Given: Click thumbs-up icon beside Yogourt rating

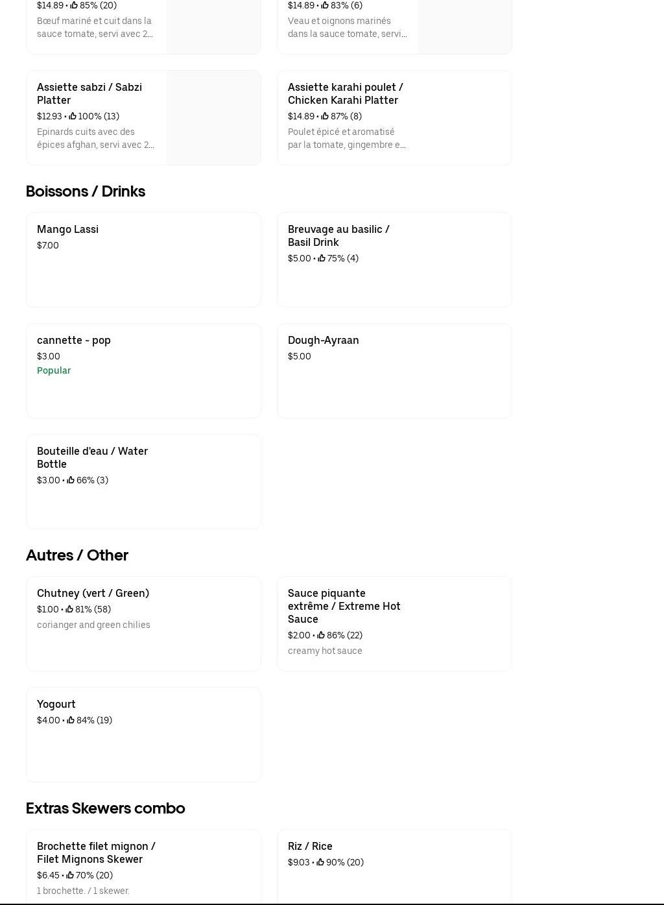Looking at the screenshot, I should point(71,721).
